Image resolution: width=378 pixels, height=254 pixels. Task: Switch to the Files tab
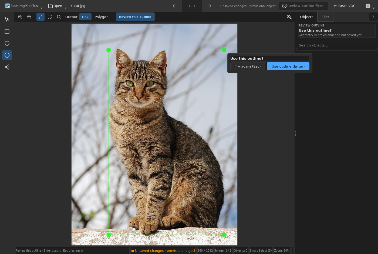click(325, 17)
